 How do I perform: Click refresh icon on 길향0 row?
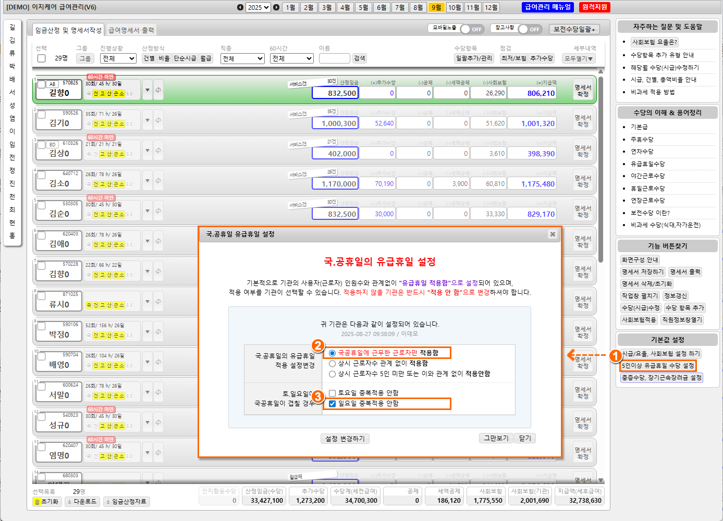point(158,90)
